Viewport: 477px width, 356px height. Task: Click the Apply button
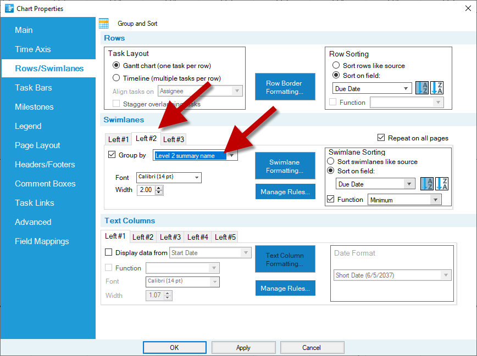243,347
